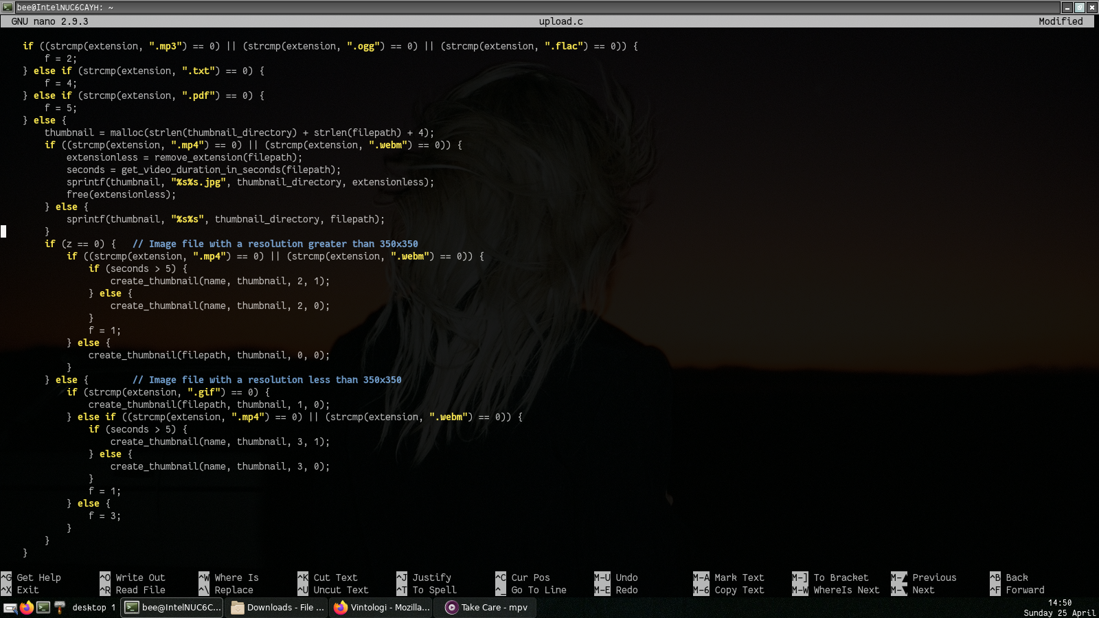Screen dimensions: 1099x618
Task: Click the hammer tool icon in the taskbar
Action: pos(59,608)
